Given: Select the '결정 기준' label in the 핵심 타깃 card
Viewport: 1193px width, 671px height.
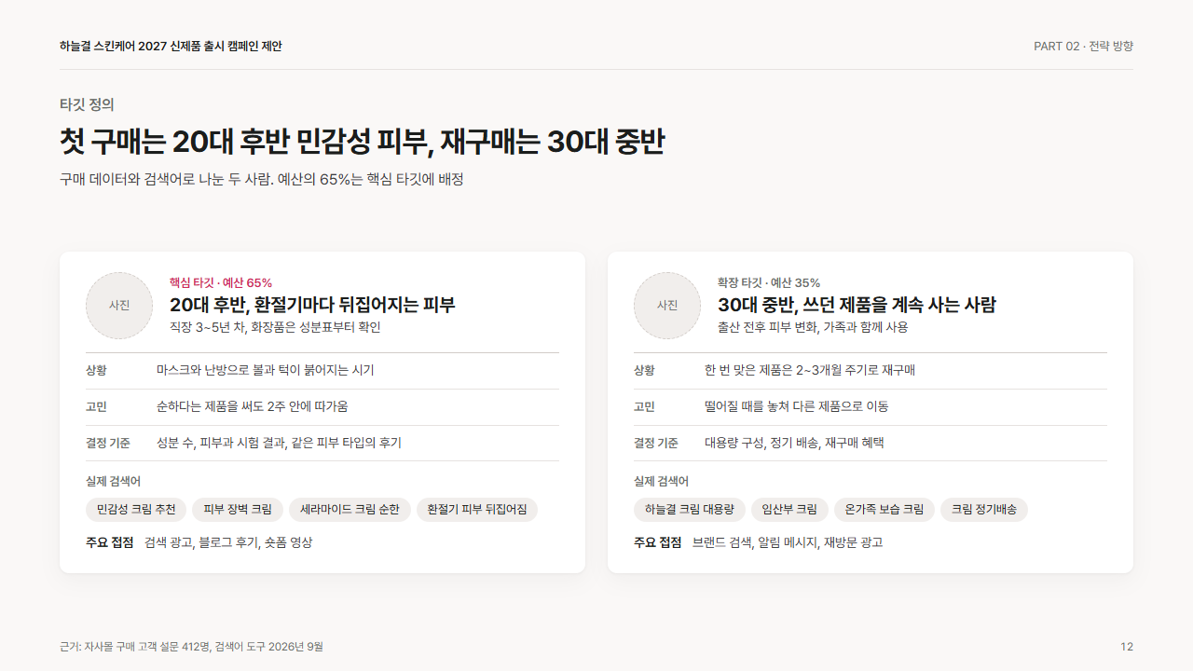Looking at the screenshot, I should click(108, 443).
